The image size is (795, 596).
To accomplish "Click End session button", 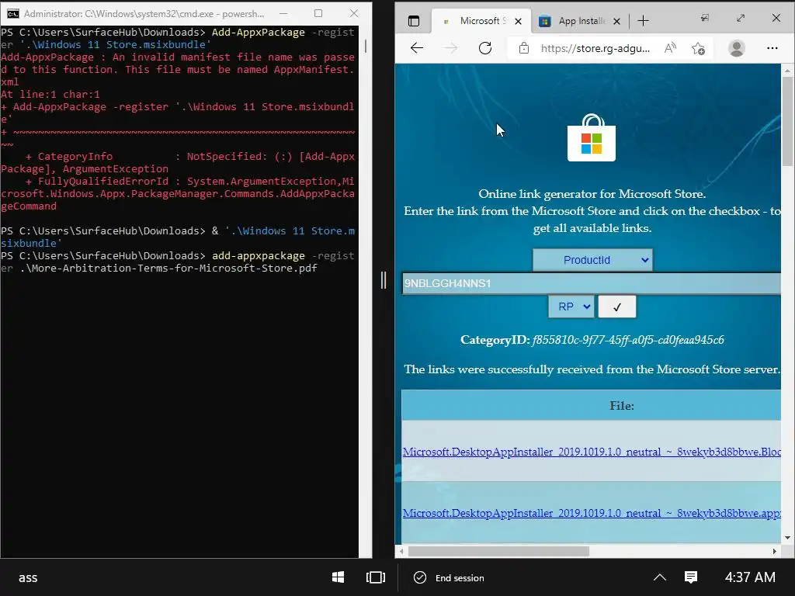I will click(450, 577).
